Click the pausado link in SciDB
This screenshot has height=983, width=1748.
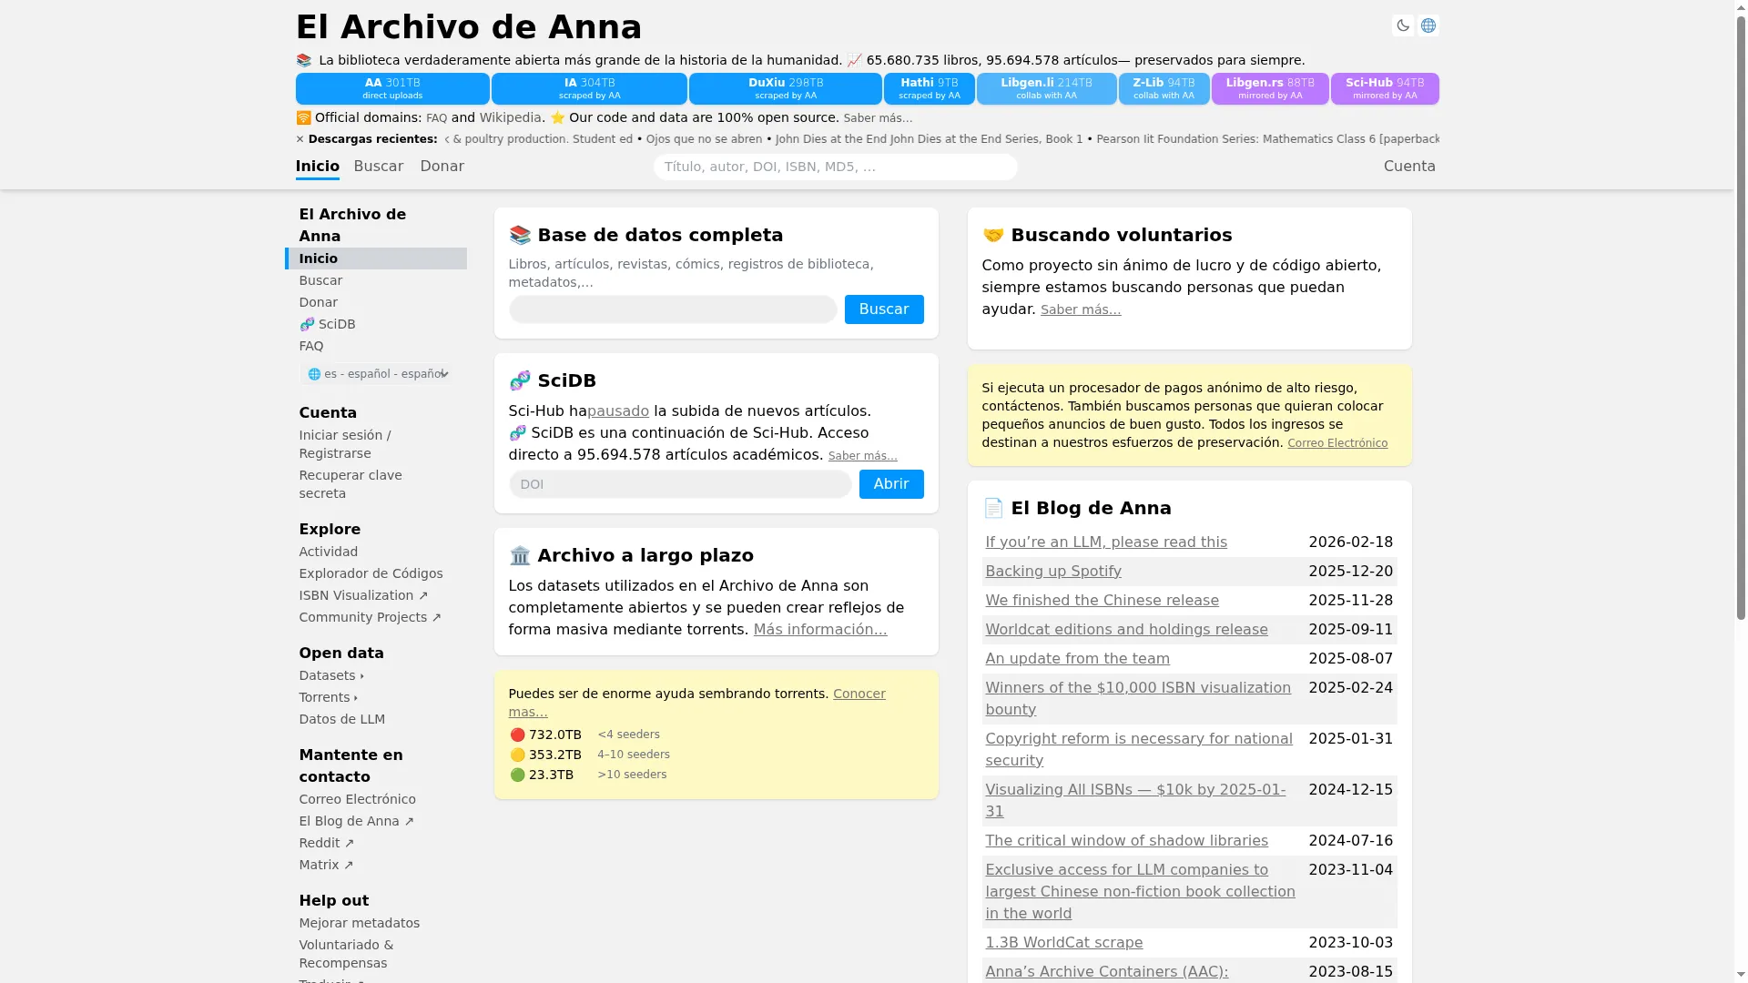618,411
